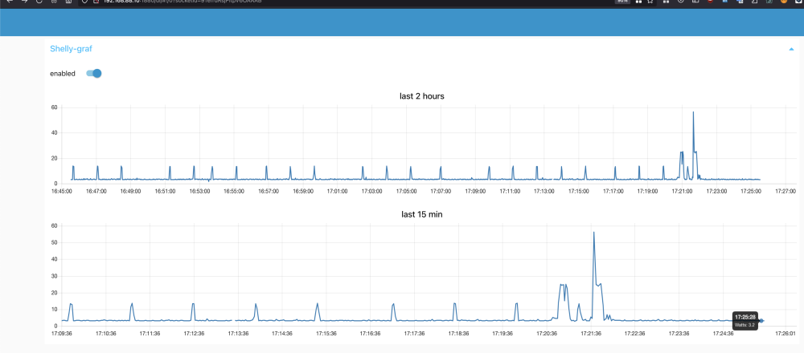Click the browser back arrow
This screenshot has width=804, height=353.
(x=10, y=2)
